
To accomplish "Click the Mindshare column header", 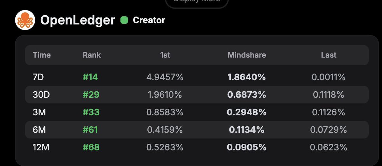I will pos(247,55).
